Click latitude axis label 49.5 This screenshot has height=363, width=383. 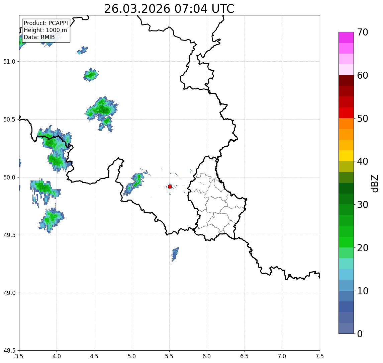point(9,235)
